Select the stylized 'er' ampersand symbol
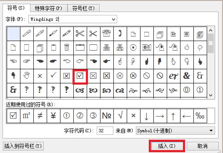Image resolution: width=223 pixels, height=153 pixels. pyautogui.click(x=173, y=76)
